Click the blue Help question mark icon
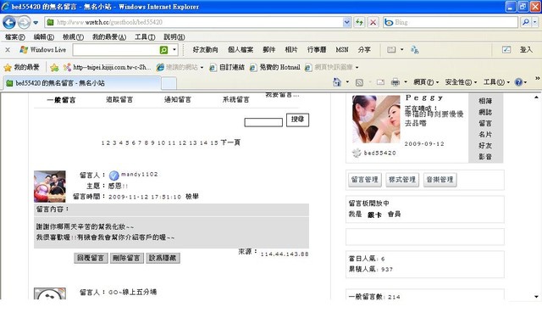The height and width of the screenshot is (318, 542). tap(518, 82)
